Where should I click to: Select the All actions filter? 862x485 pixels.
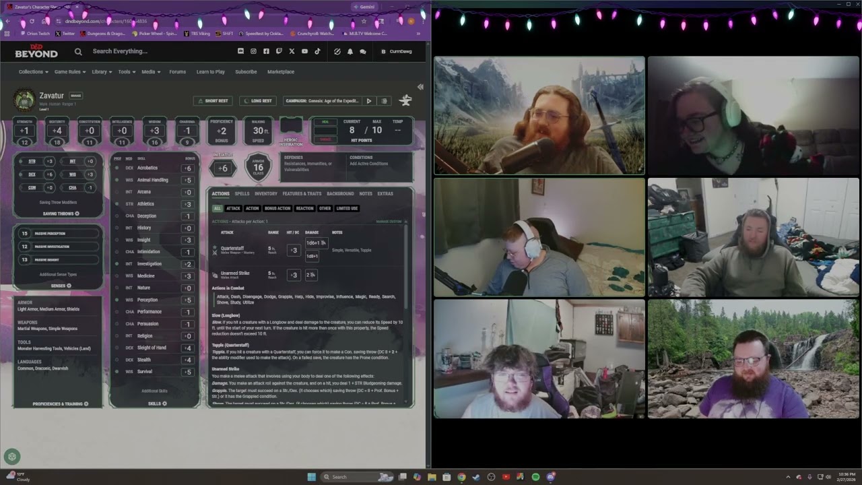217,209
